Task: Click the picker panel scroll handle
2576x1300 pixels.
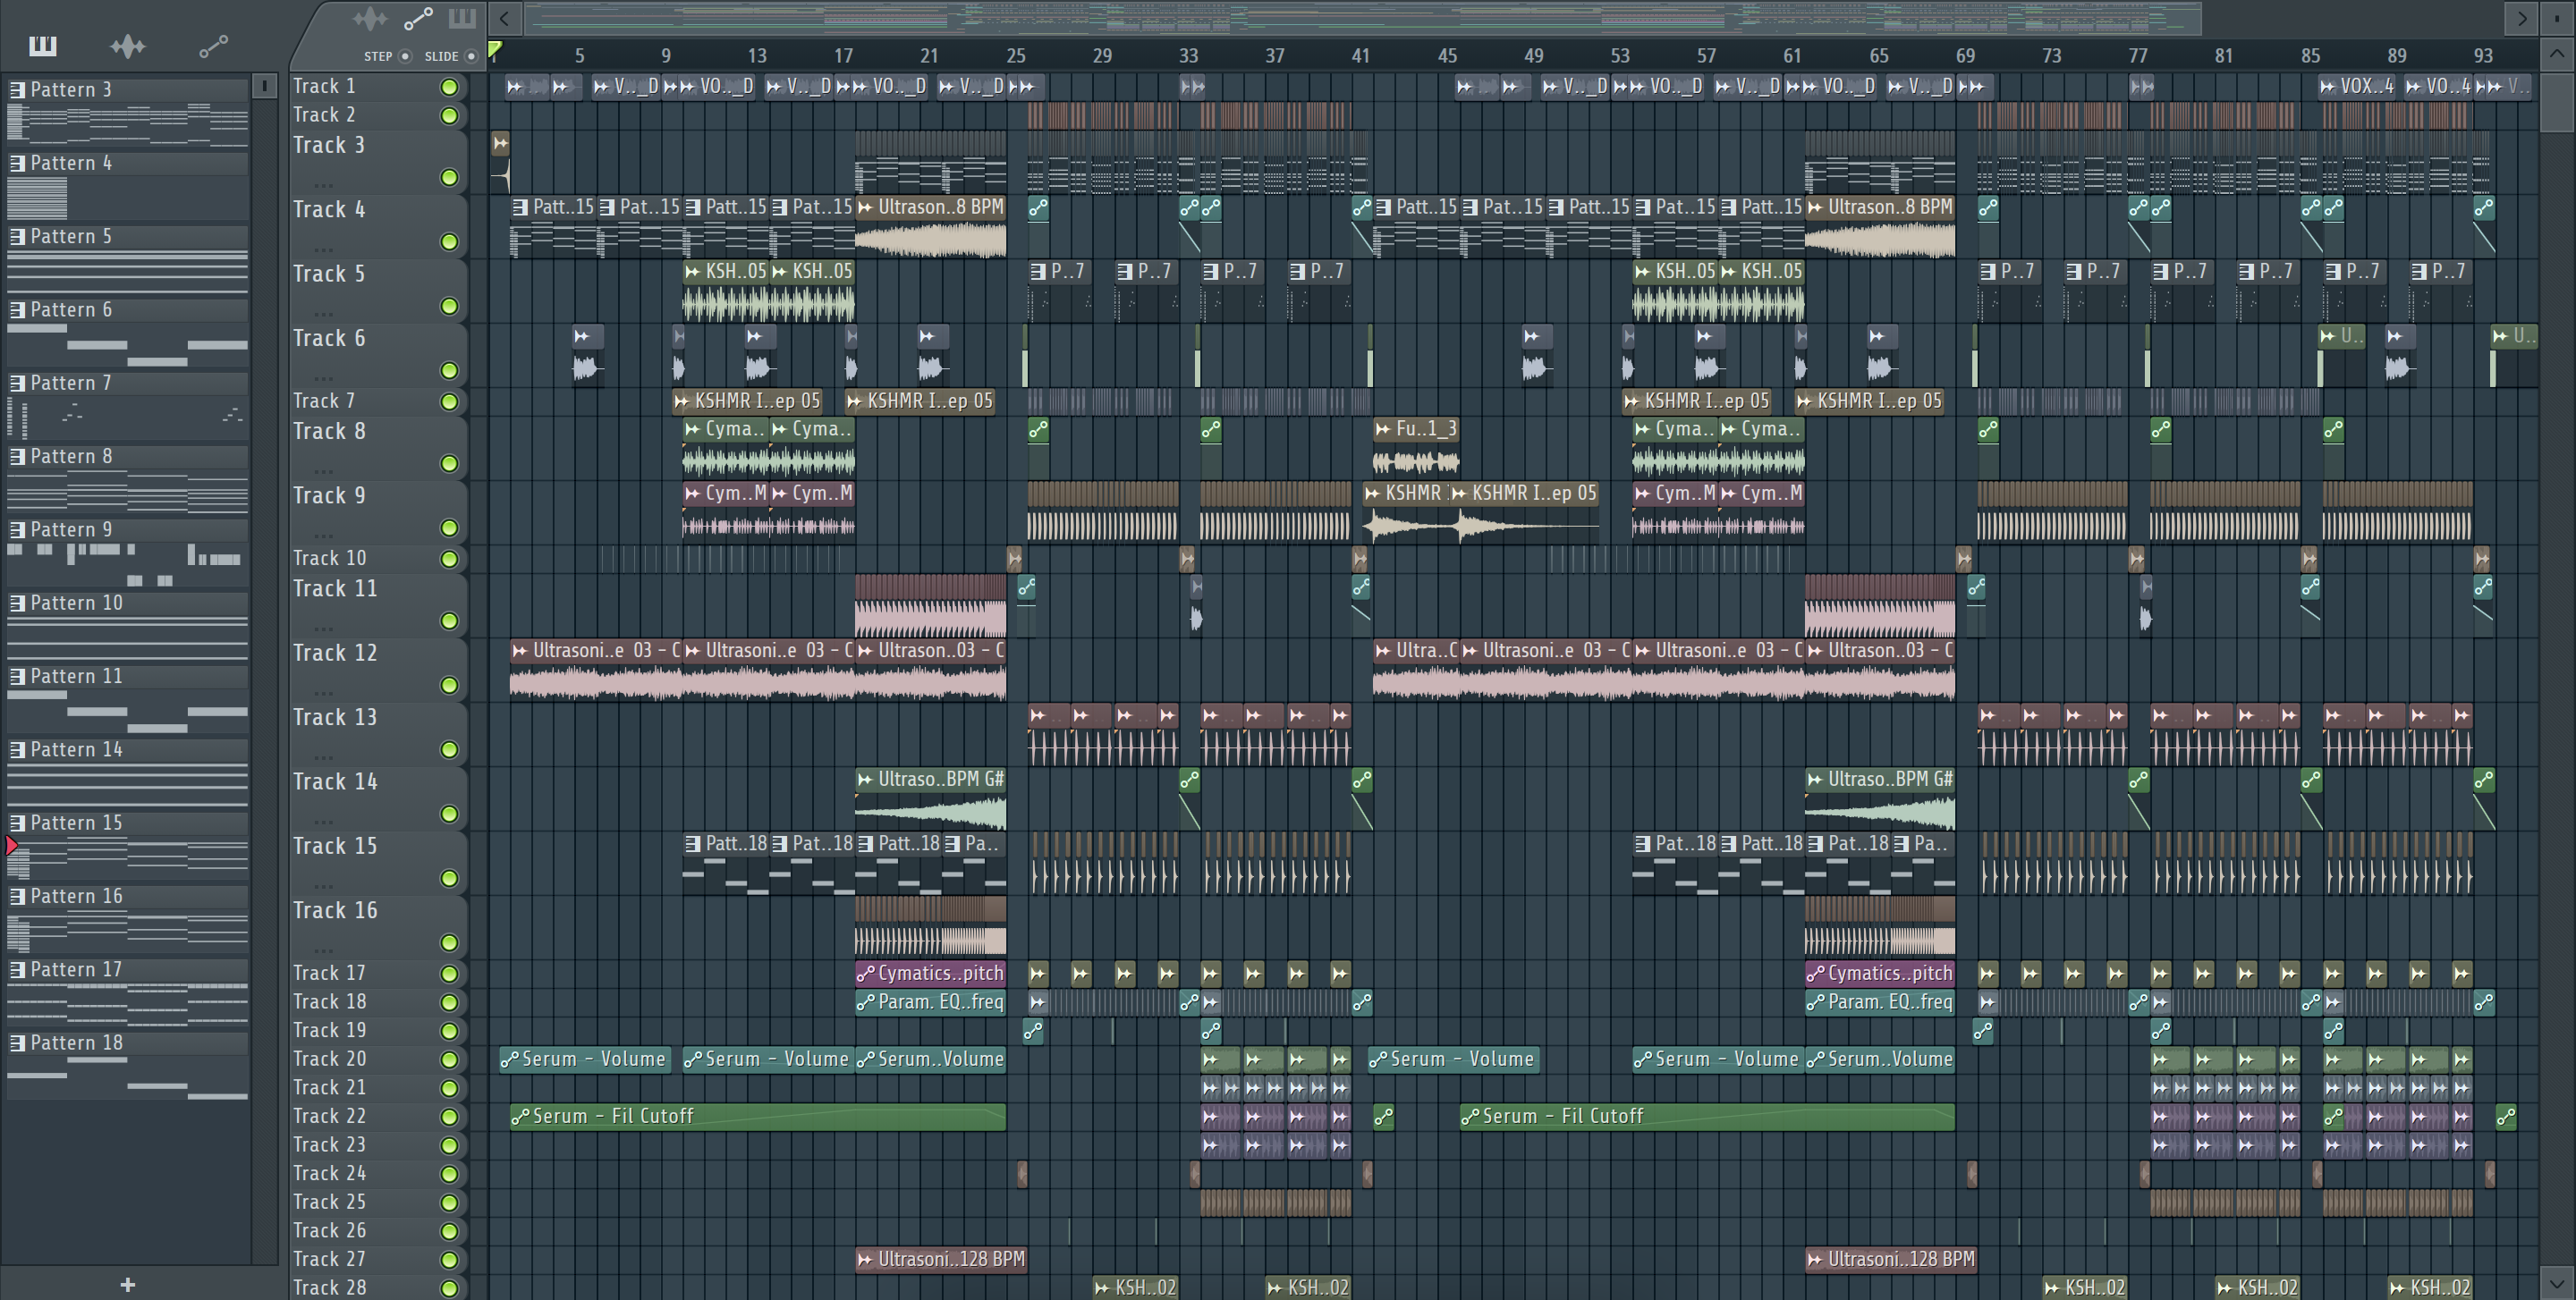Action: click(264, 86)
